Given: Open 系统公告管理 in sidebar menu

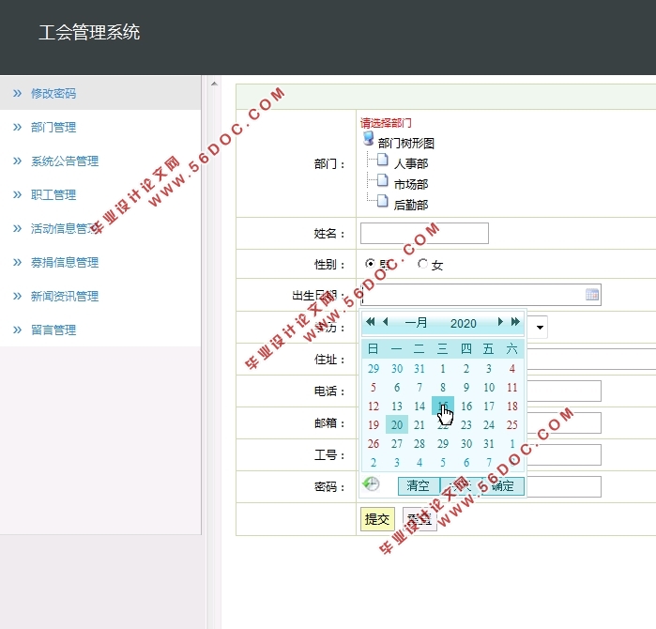Looking at the screenshot, I should click(x=65, y=161).
